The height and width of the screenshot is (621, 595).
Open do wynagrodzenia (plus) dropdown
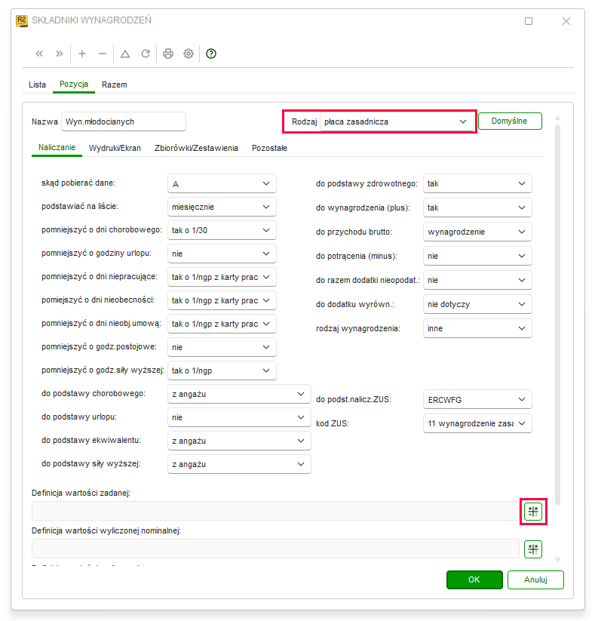click(477, 208)
